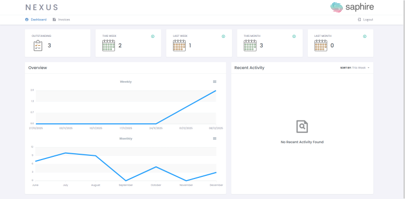Click the Last Week calendar icon

tap(179, 46)
